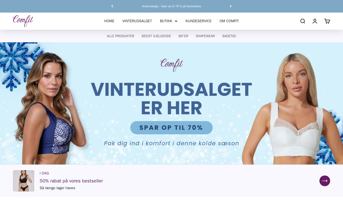Click the chevron beside BUTIKK
This screenshot has height=214, width=343.
(x=176, y=21)
